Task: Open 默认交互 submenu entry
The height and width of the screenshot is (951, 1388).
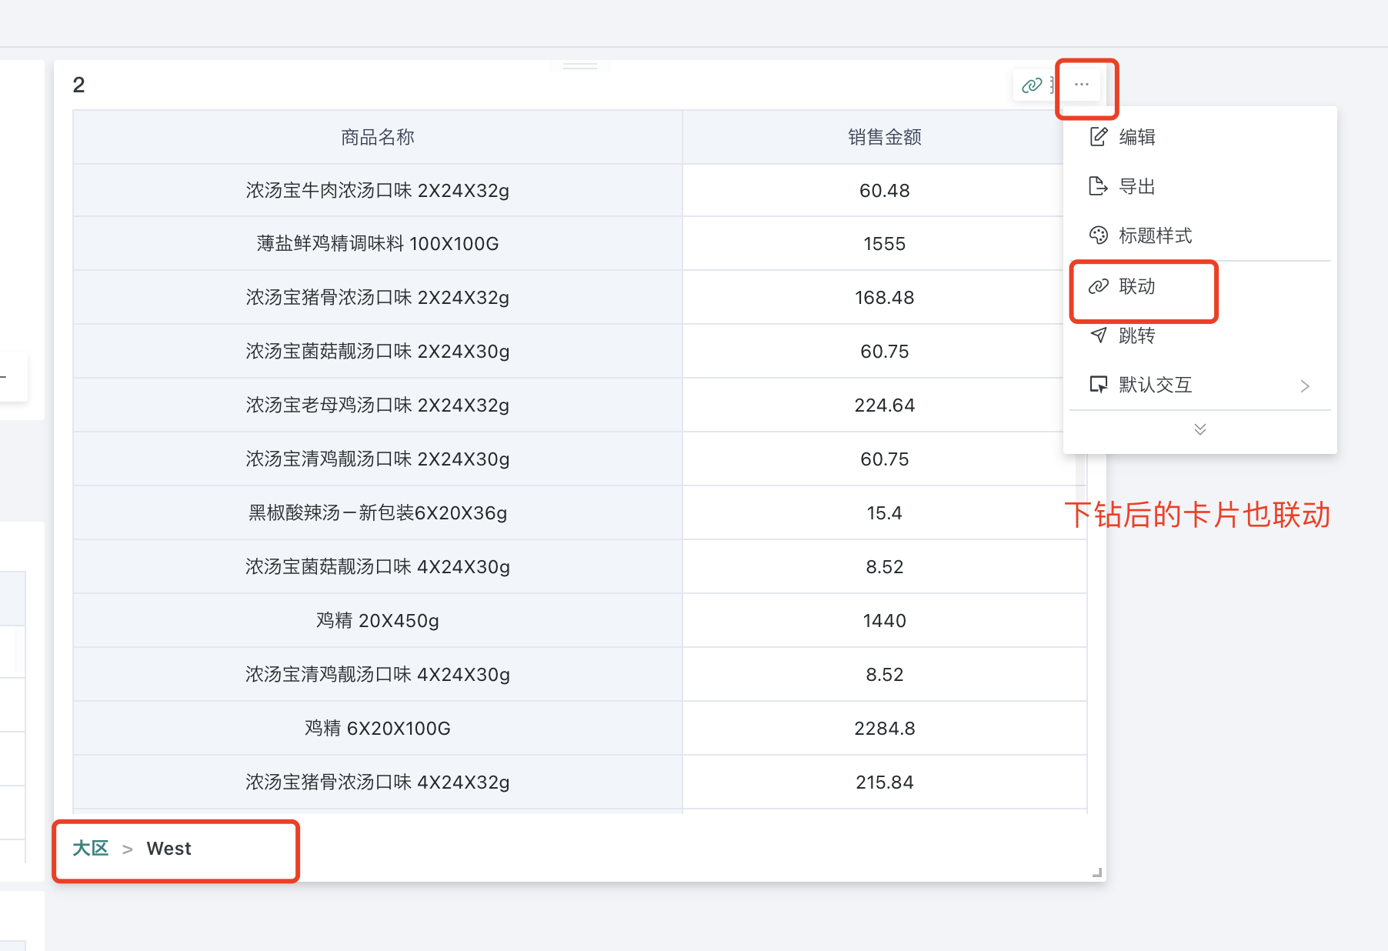Action: [x=1199, y=385]
